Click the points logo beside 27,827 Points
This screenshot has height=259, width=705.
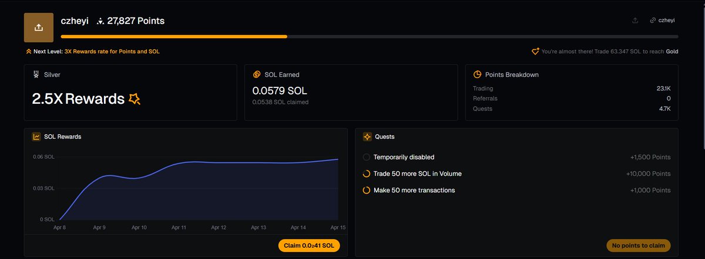pyautogui.click(x=100, y=21)
